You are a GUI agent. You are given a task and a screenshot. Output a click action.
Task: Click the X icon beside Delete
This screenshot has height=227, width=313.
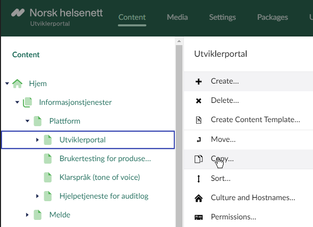(199, 101)
